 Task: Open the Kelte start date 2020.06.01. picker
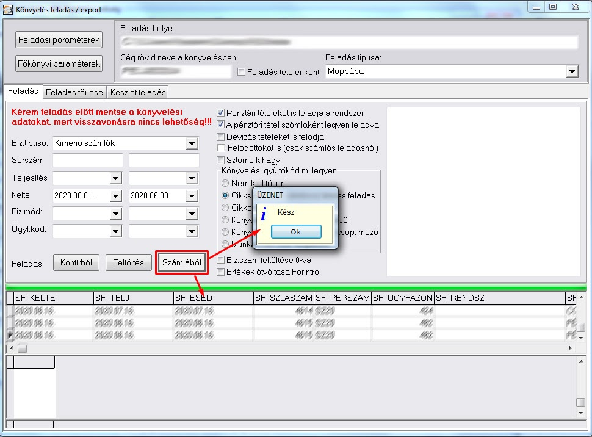[x=115, y=196]
